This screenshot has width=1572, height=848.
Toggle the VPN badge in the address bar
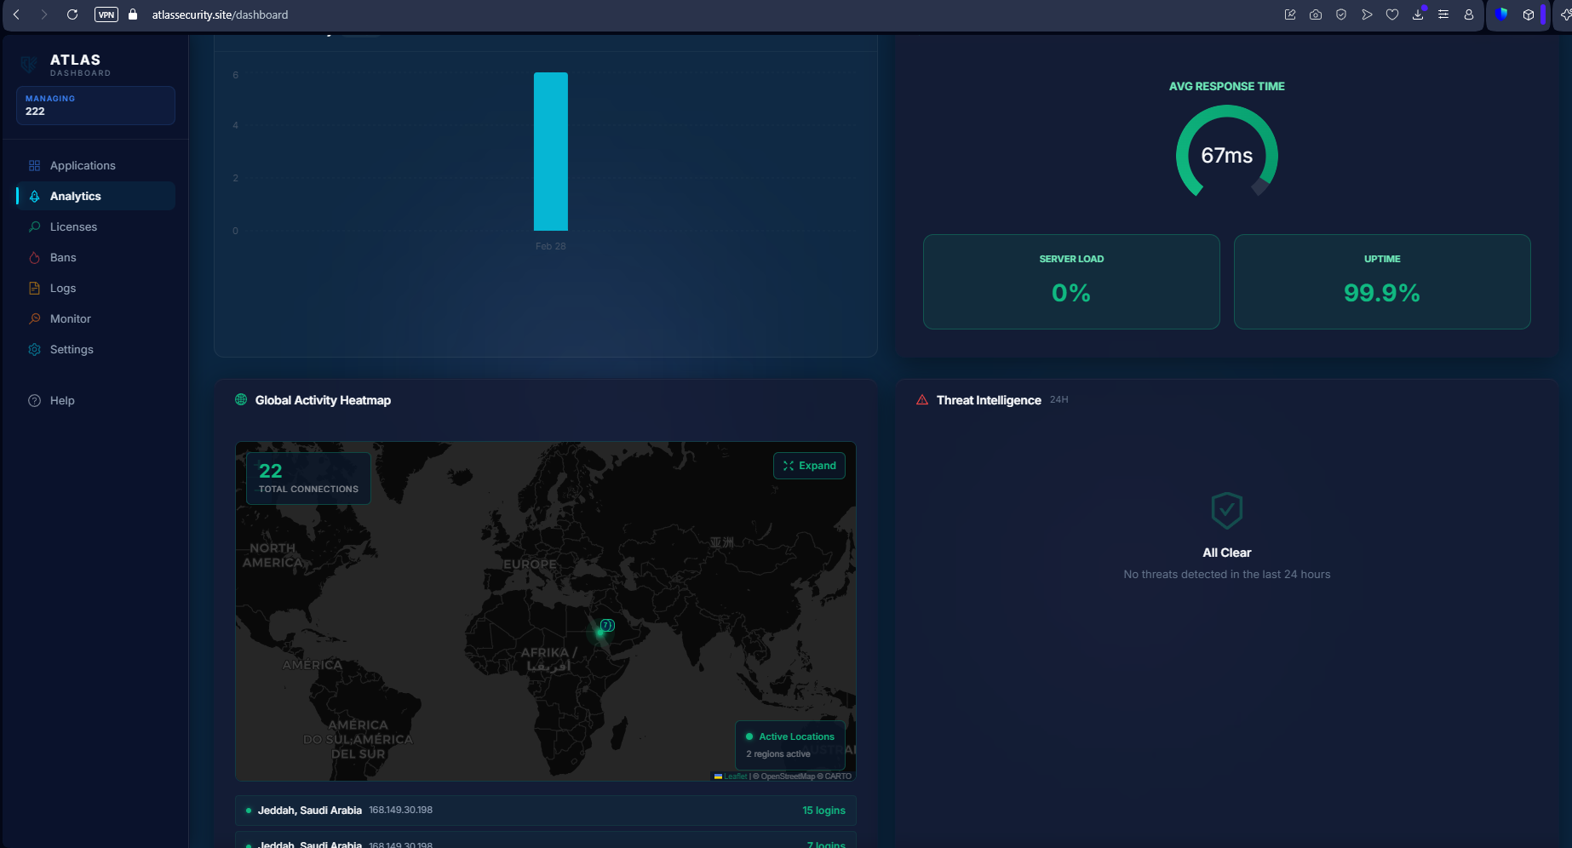pos(106,14)
